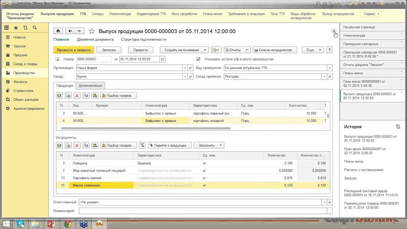
Task: Click the Продукция table horizontal scrollbar
Action: pos(146,128)
